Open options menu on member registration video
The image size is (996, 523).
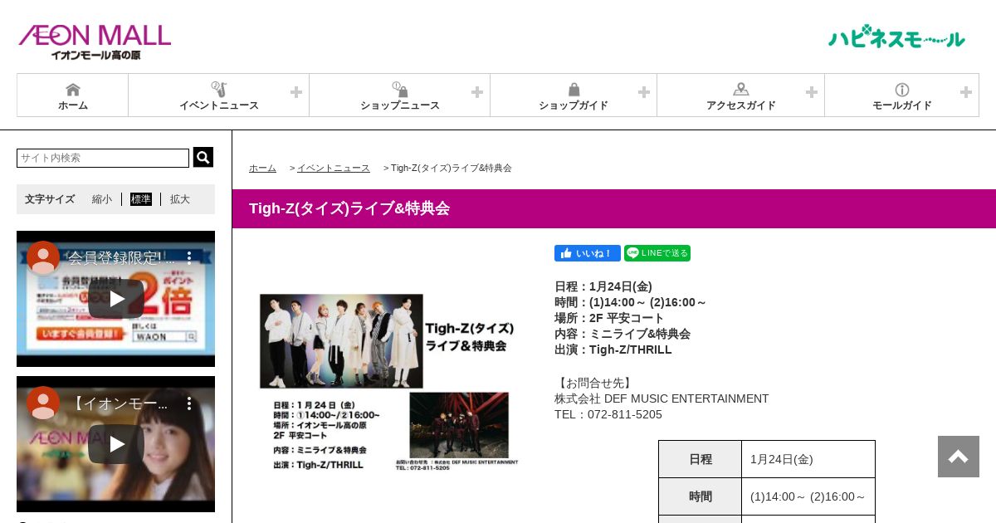(189, 257)
